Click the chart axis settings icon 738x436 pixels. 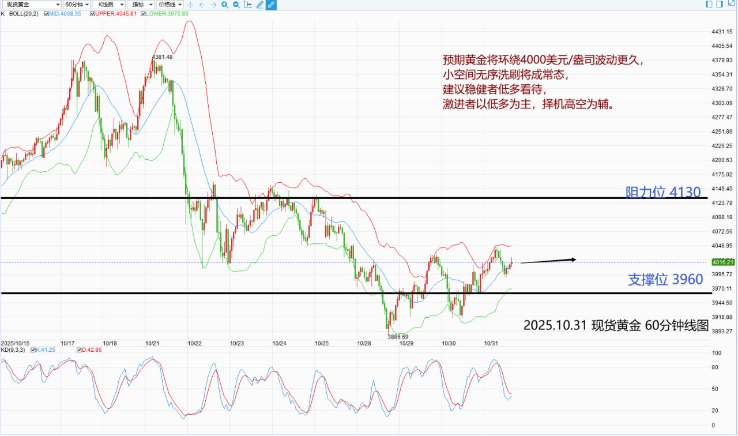248,5
